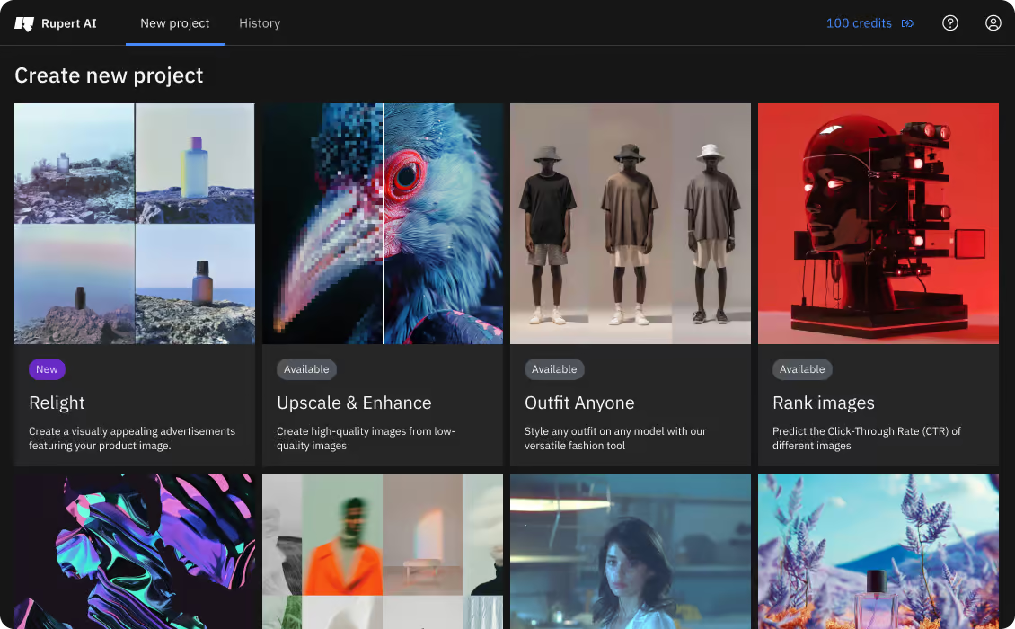Click the 'Create new project' heading
1015x629 pixels.
109,75
